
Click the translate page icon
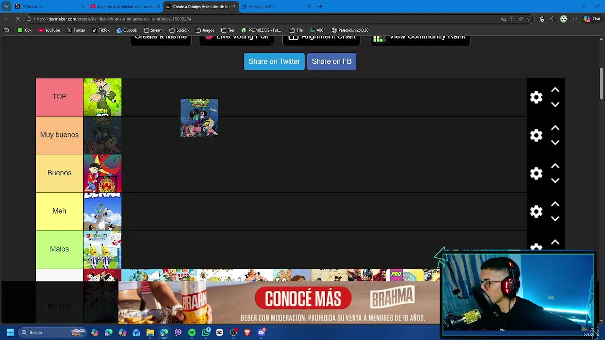(x=503, y=19)
